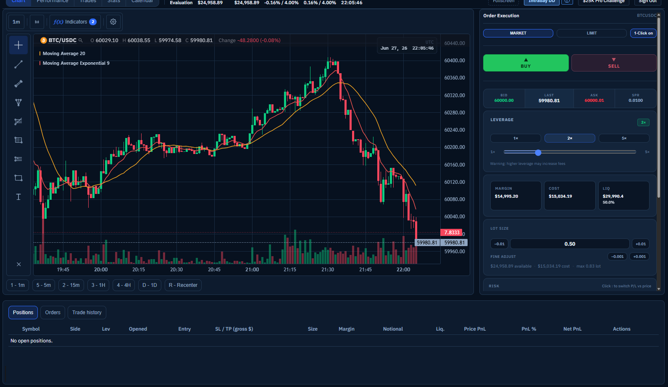Set timeframe with 2 - 15m button

point(71,285)
